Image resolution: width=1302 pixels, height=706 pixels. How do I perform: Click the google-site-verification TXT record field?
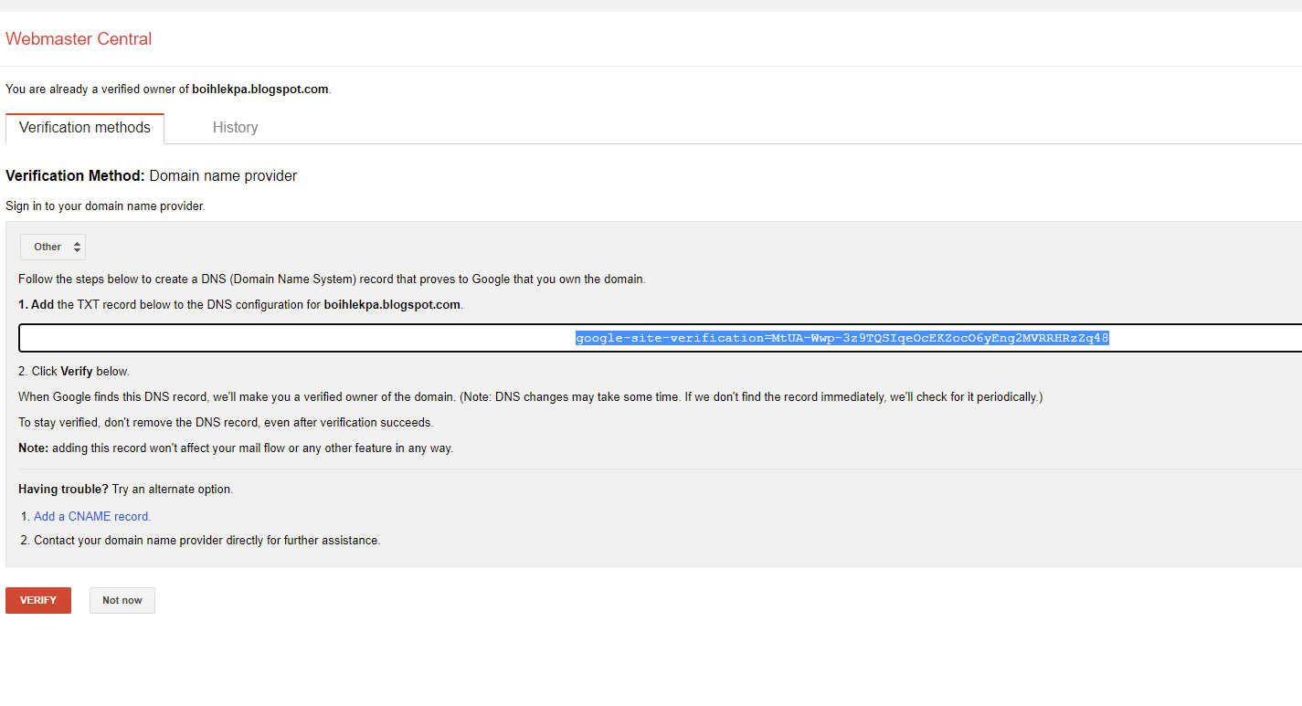[x=660, y=338]
